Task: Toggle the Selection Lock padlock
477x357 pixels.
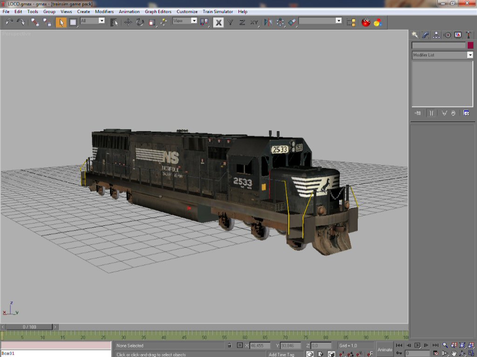Action: [x=230, y=345]
